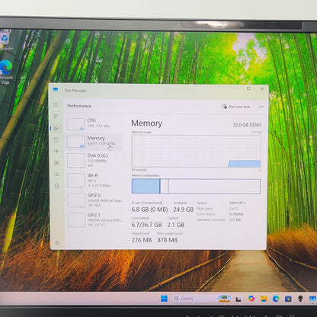Click the Performance page title
Image resolution: width=317 pixels, height=317 pixels.
click(79, 106)
